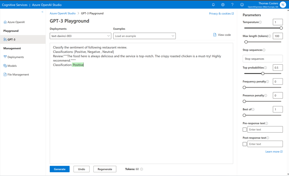Open the Load an example dropdown
The width and height of the screenshot is (289, 176).
click(x=144, y=36)
